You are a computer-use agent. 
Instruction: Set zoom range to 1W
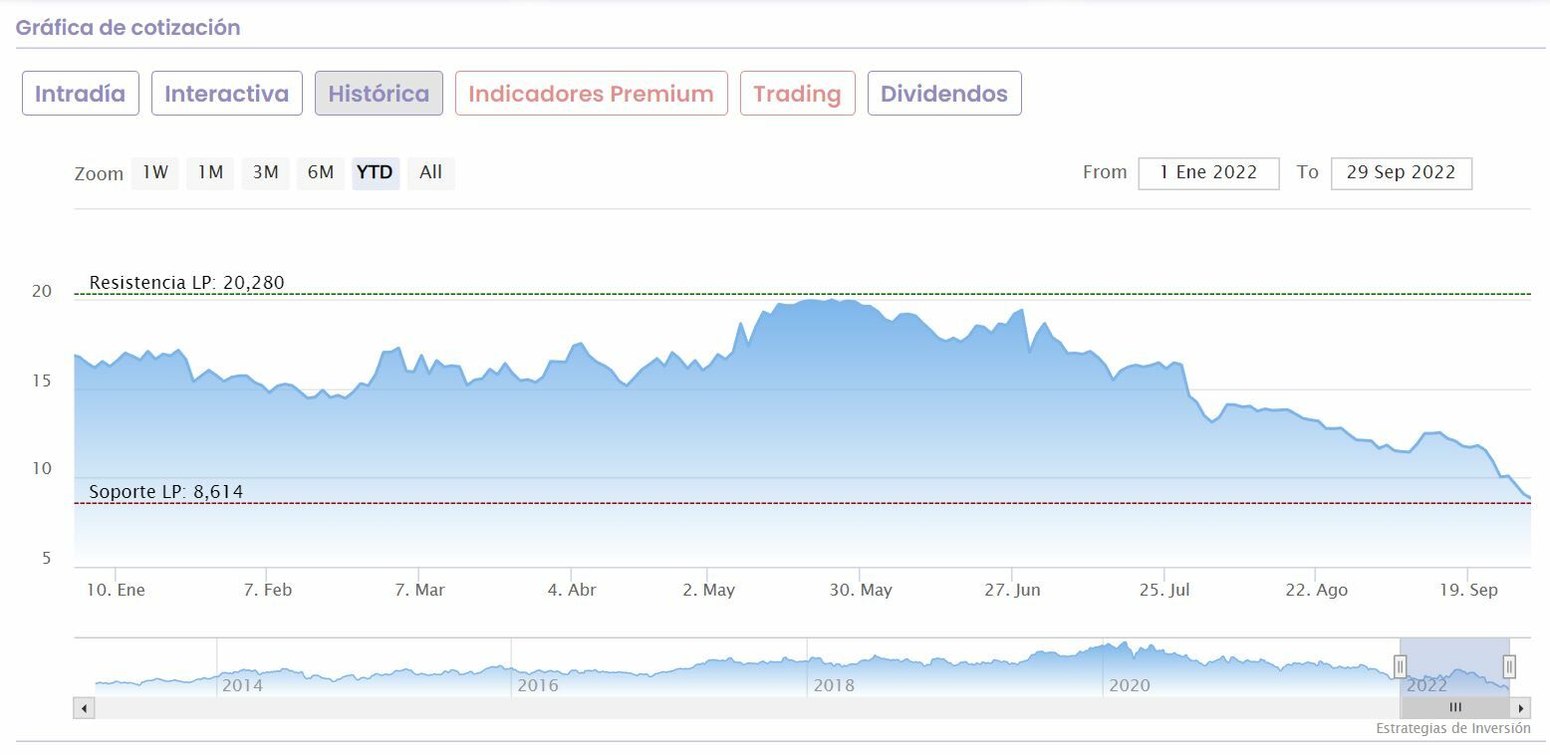click(x=154, y=172)
